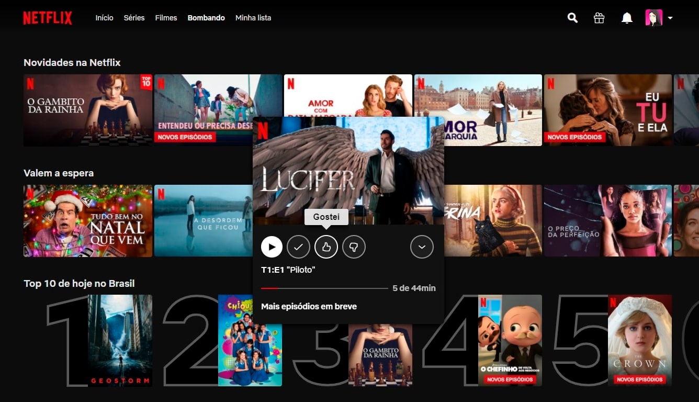Viewport: 699px width, 402px height.
Task: Toggle Lucifer in my list checkmark
Action: (x=299, y=247)
